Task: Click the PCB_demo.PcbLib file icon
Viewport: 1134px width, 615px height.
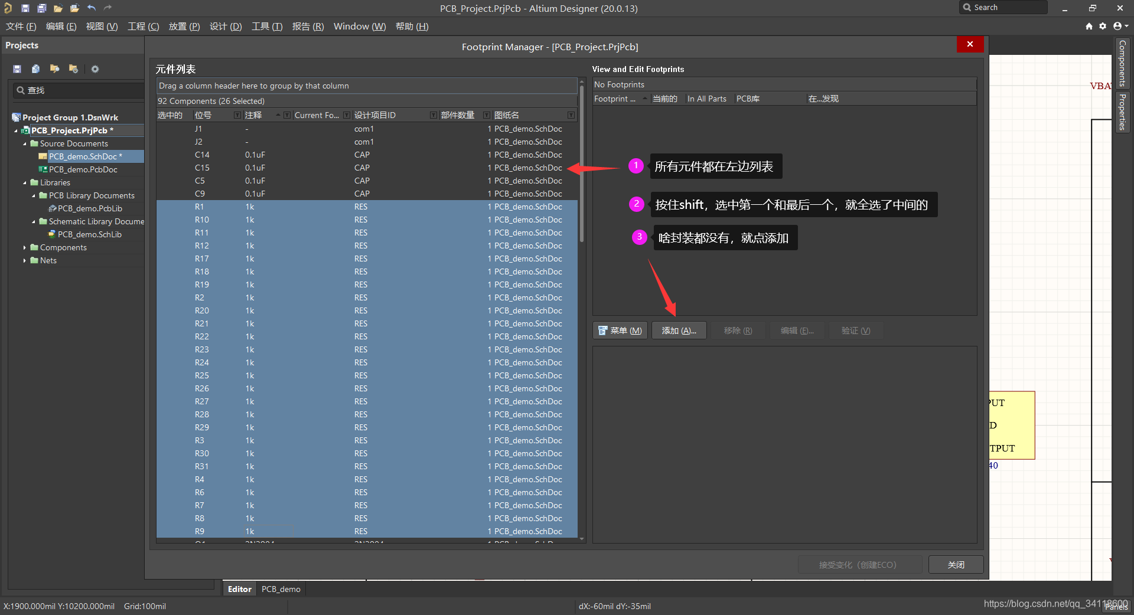Action: tap(53, 208)
